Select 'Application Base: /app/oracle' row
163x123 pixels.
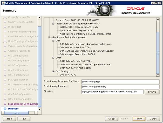pos(76,30)
